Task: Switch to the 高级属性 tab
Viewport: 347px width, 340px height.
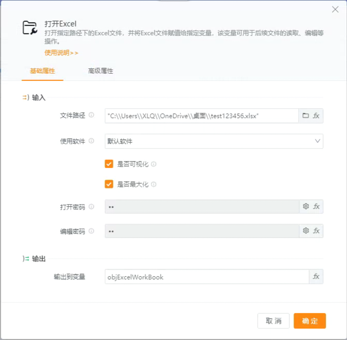Action: [x=100, y=71]
